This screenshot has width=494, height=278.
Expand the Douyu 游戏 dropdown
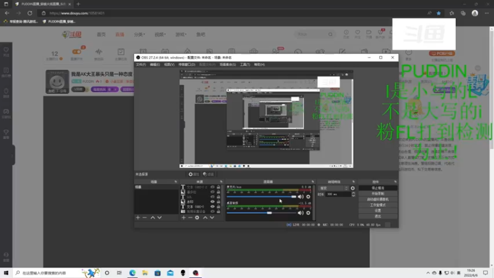click(181, 35)
